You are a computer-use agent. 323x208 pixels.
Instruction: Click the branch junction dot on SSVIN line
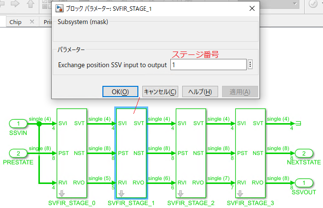pyautogui.click(x=39, y=124)
